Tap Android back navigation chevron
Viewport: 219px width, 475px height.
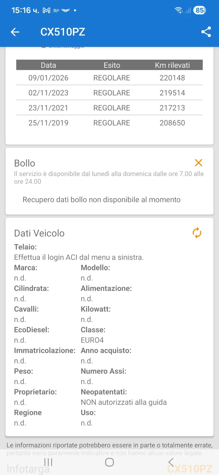click(171, 462)
